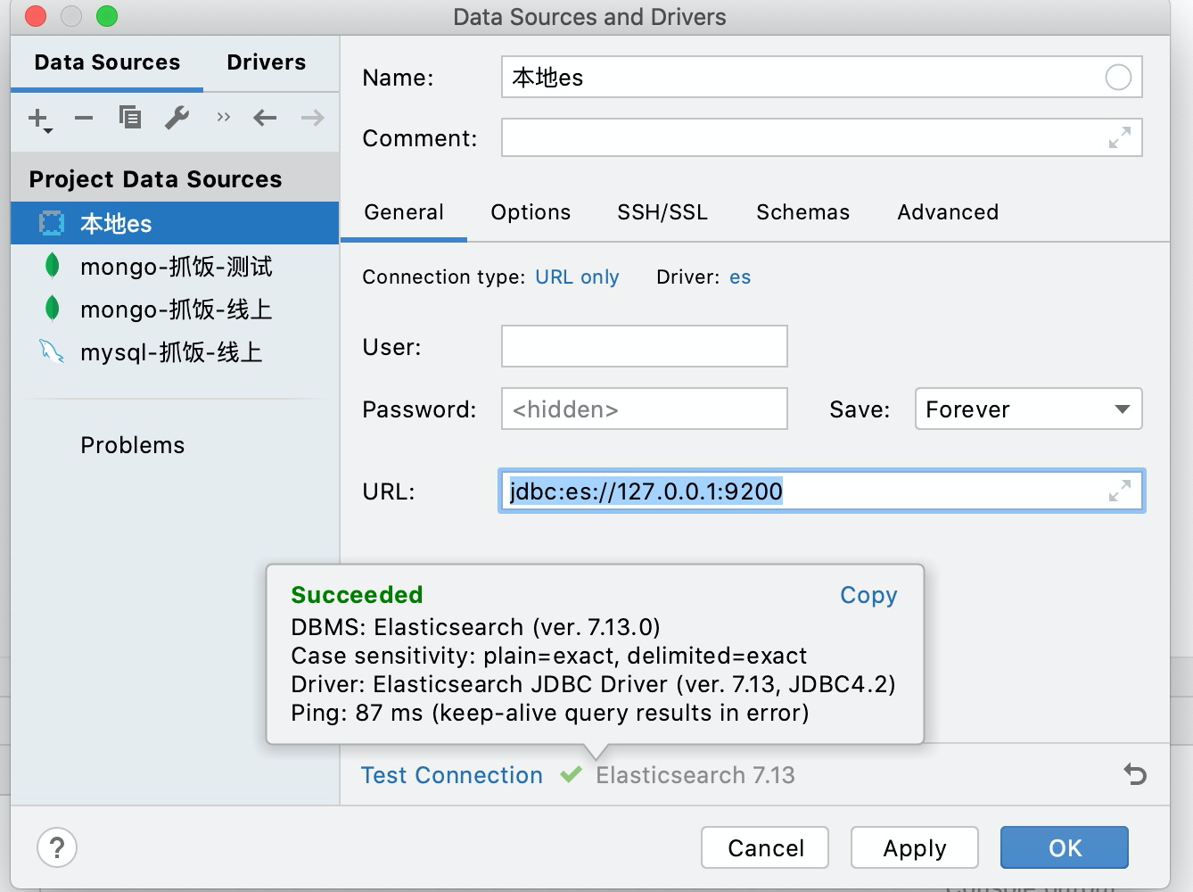The width and height of the screenshot is (1193, 892).
Task: Click Test Connection
Action: [x=451, y=775]
